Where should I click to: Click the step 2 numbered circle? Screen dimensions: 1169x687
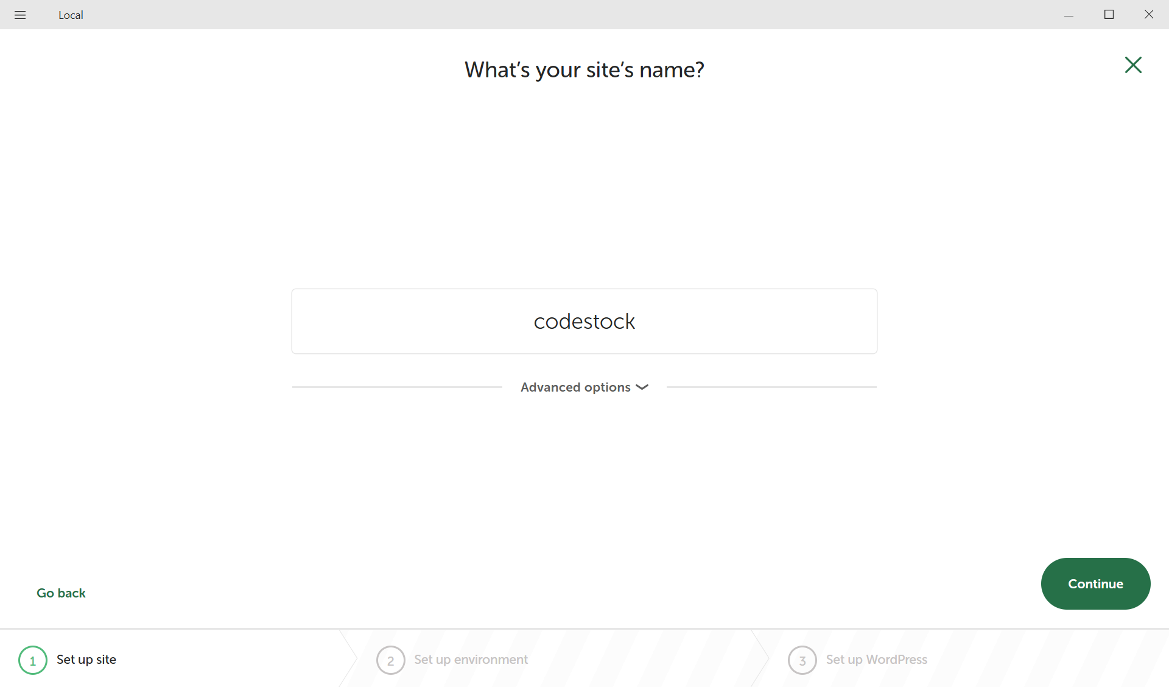tap(390, 660)
